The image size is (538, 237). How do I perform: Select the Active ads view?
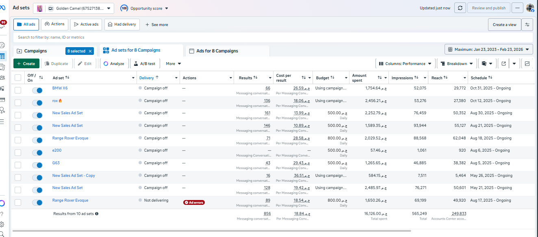(86, 24)
